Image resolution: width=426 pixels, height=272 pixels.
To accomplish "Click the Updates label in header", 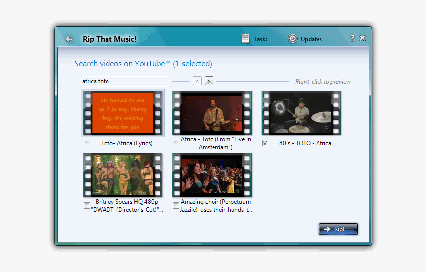I will [311, 39].
